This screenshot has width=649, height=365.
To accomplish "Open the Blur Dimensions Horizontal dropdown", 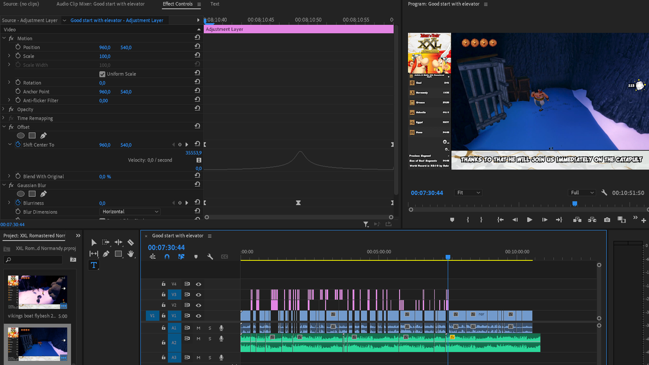I will 130,212.
